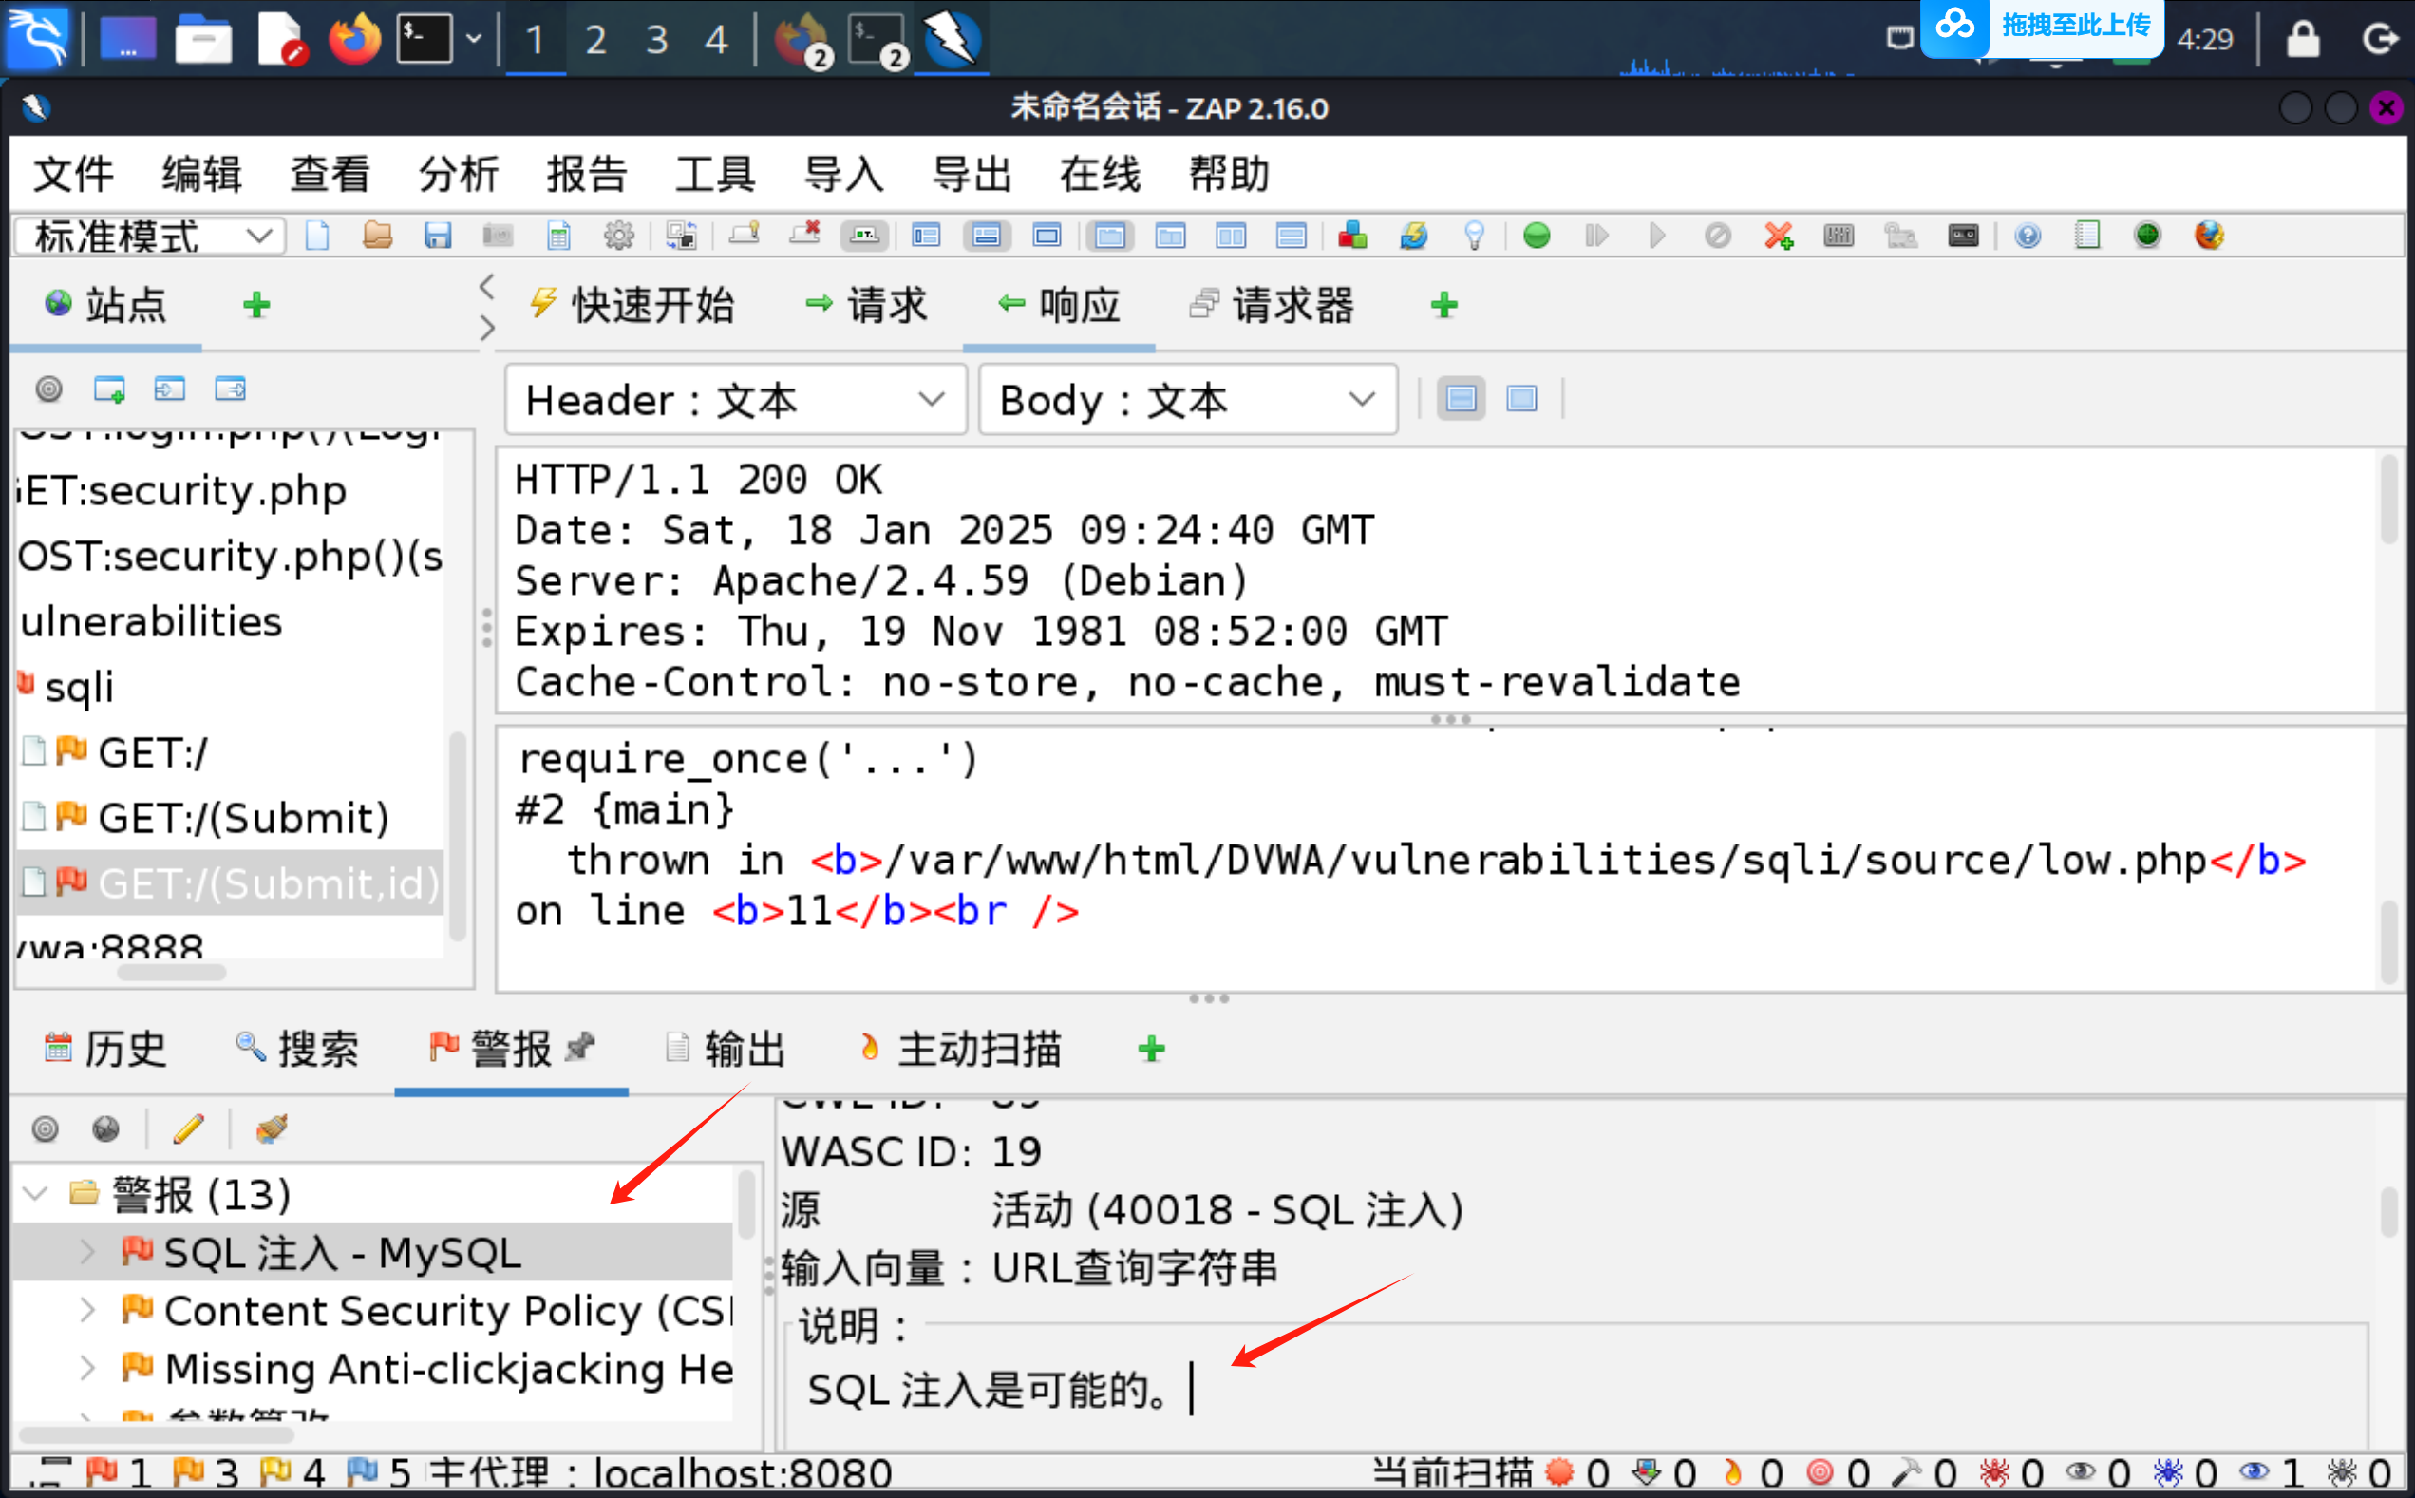Click the green set-break circle icon
Viewport: 2415px width, 1498px height.
pos(1537,236)
